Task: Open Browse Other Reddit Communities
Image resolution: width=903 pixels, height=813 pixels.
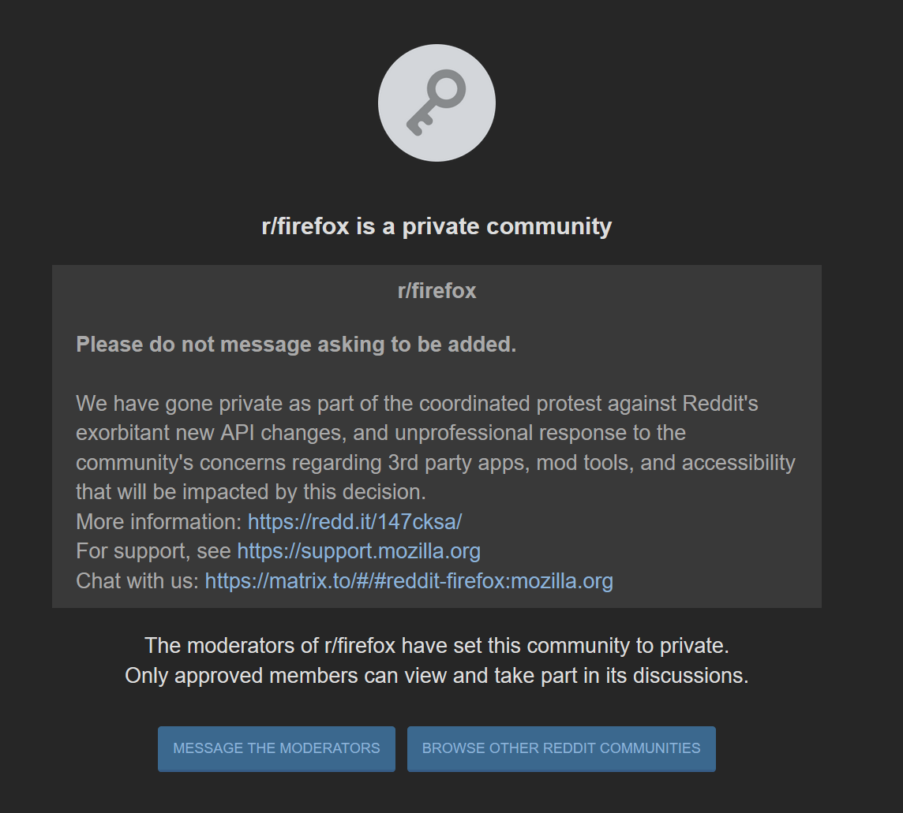Action: [561, 748]
